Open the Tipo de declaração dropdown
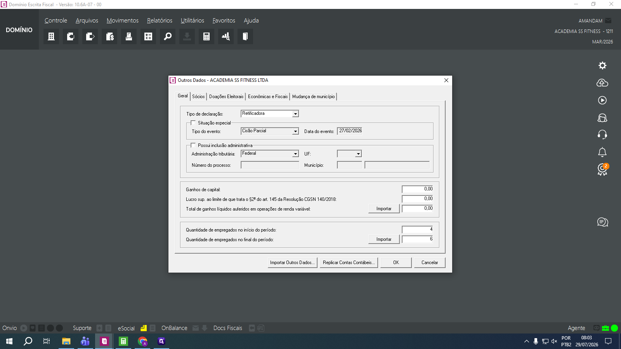The width and height of the screenshot is (621, 349). (x=295, y=114)
